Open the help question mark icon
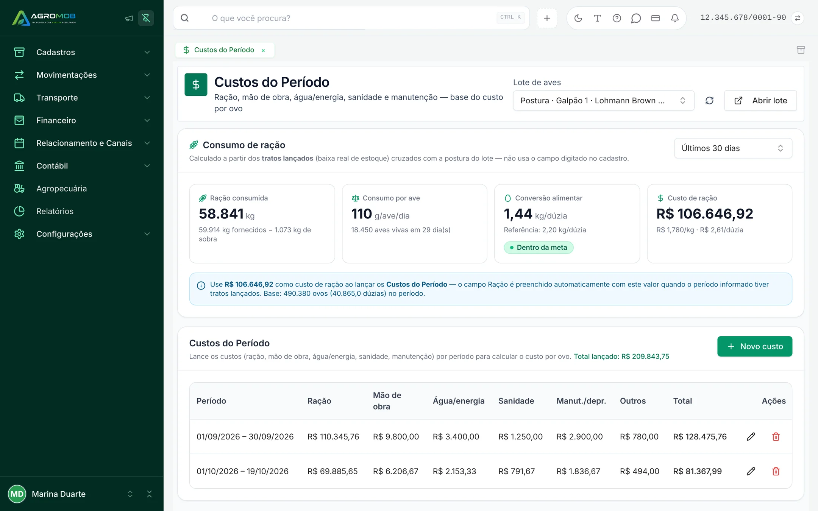Screen dimensions: 818x511 point(617,18)
